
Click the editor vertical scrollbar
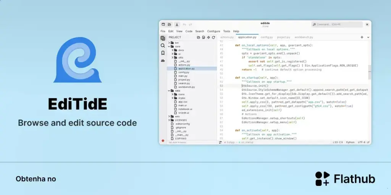coord(370,72)
